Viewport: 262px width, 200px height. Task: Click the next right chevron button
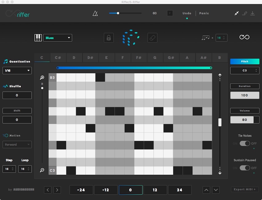tap(57, 190)
